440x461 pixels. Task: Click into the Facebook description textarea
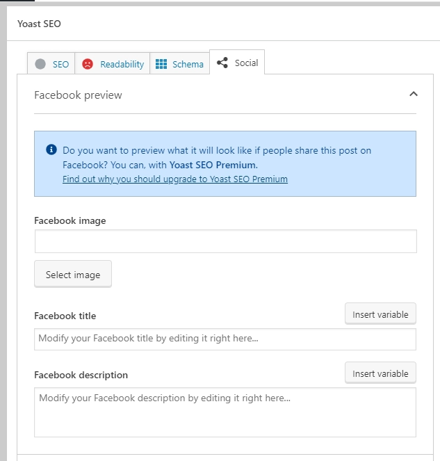[x=225, y=412]
